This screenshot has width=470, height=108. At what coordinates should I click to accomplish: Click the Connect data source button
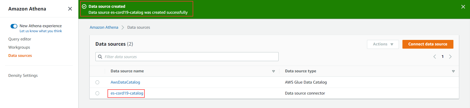428,44
